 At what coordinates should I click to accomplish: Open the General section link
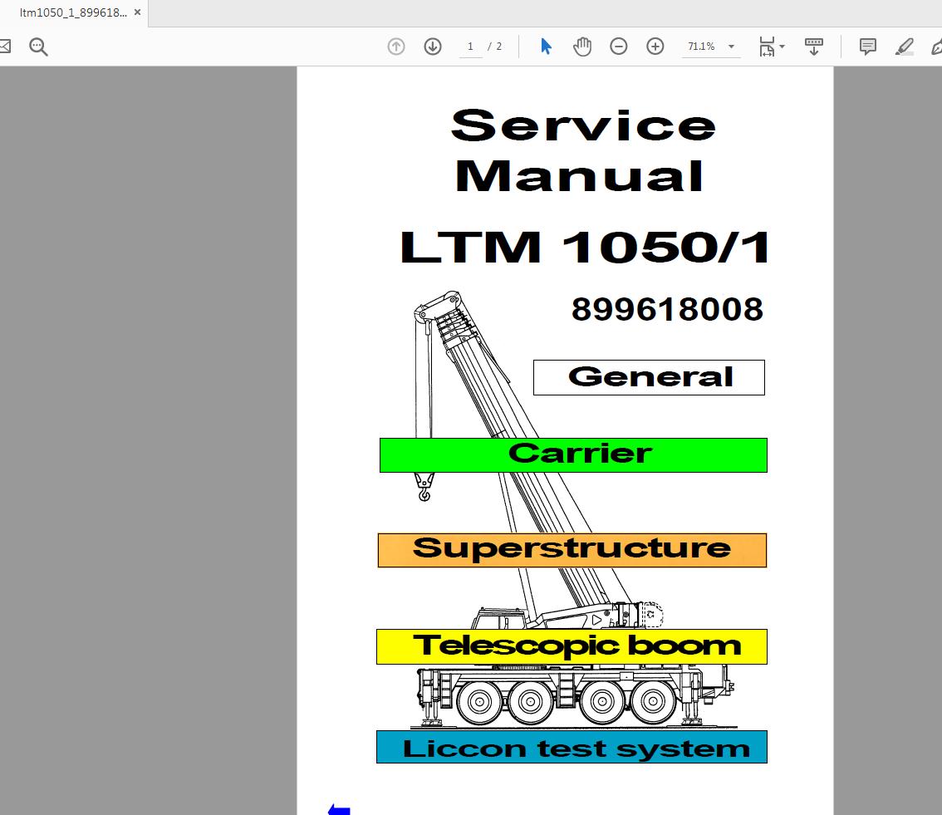point(649,377)
